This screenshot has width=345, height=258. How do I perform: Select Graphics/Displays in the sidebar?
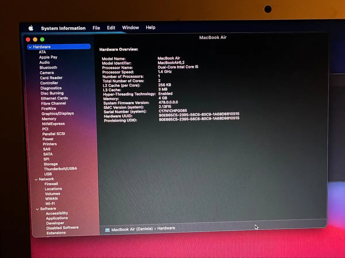(x=57, y=113)
